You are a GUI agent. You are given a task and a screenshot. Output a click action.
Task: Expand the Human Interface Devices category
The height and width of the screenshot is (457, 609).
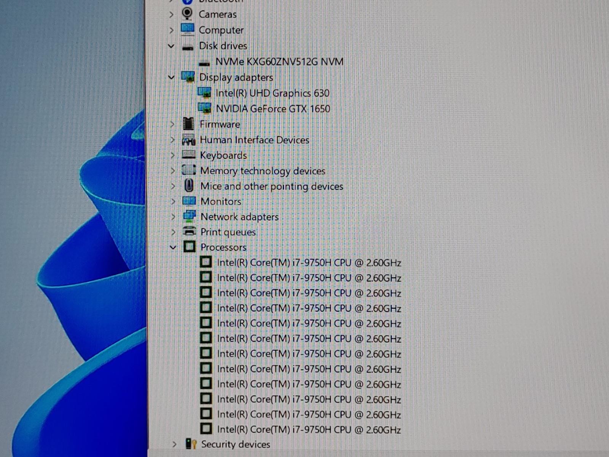[172, 140]
